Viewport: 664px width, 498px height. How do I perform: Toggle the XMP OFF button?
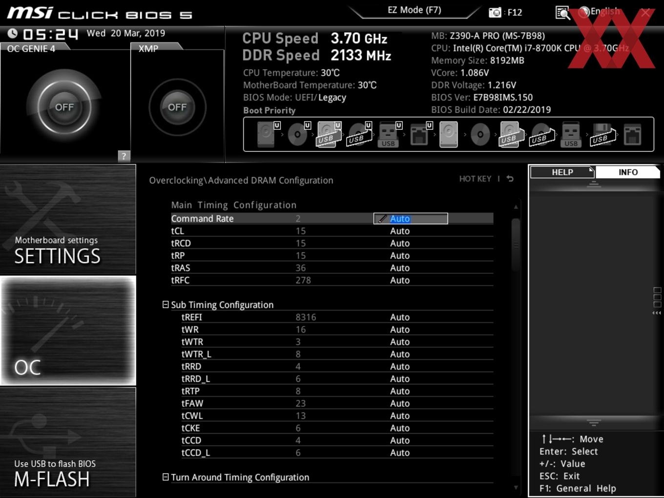coord(177,107)
